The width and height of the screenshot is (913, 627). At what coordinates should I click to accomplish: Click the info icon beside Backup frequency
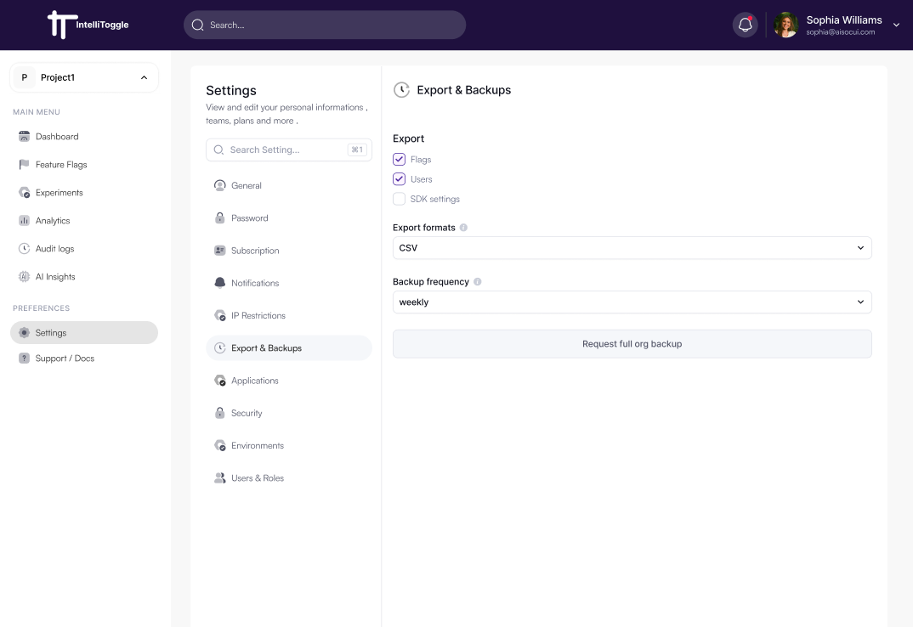477,281
